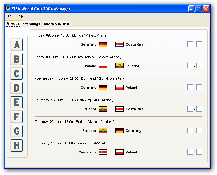Screen dimensions: 217x175
Task: Click Costa Rica flag in Munich match
Action: [x=119, y=44]
